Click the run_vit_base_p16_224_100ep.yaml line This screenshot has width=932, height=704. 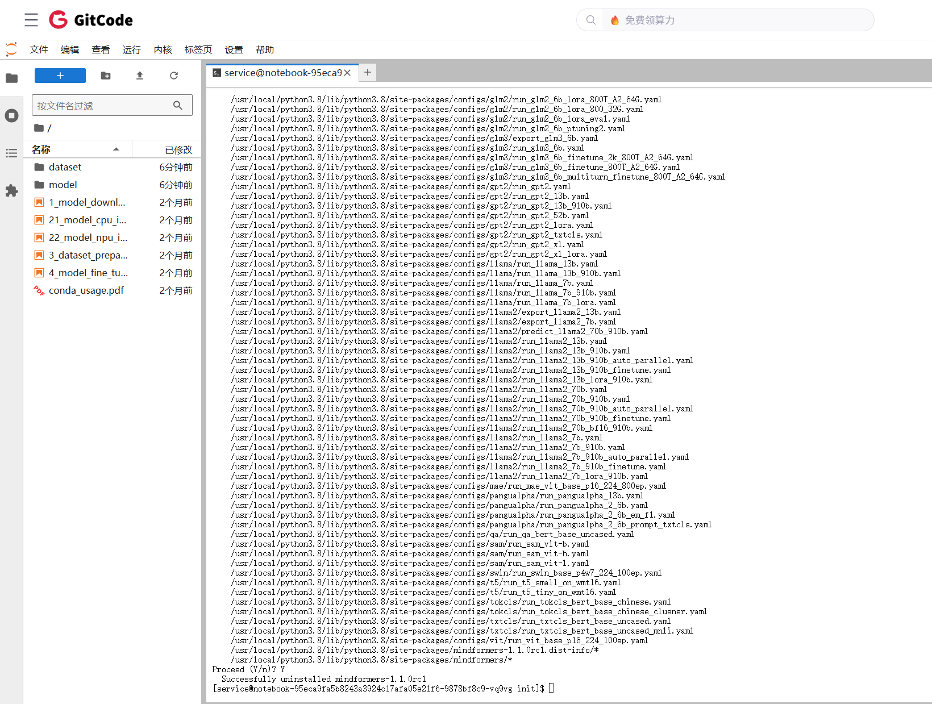coord(439,640)
